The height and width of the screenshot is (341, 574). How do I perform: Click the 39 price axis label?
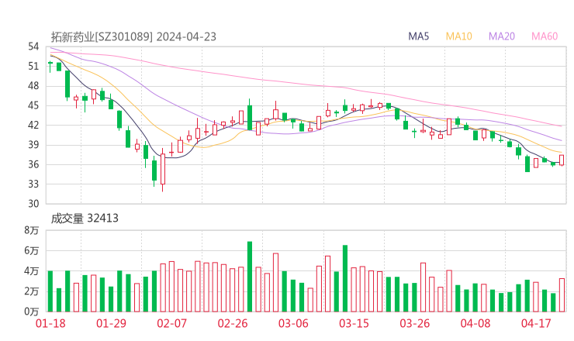click(x=33, y=145)
